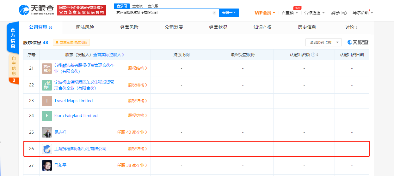This screenshot has height=176, width=394.
Task: Open 股权结构 for Flora Fairyland Limited
Action: (x=138, y=116)
